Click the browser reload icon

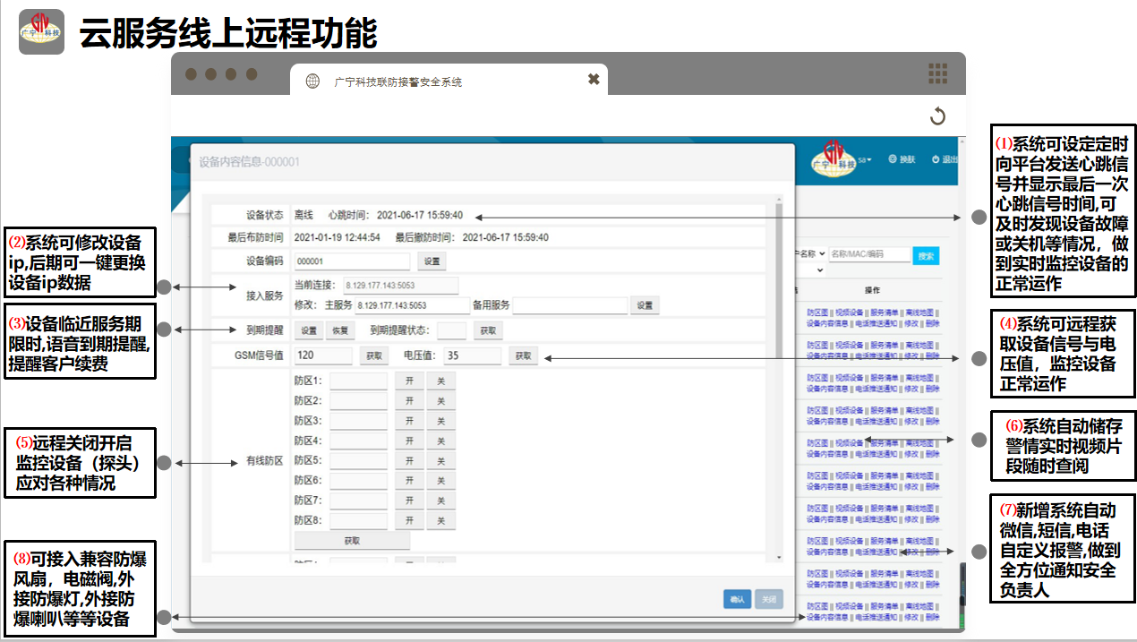click(x=937, y=116)
